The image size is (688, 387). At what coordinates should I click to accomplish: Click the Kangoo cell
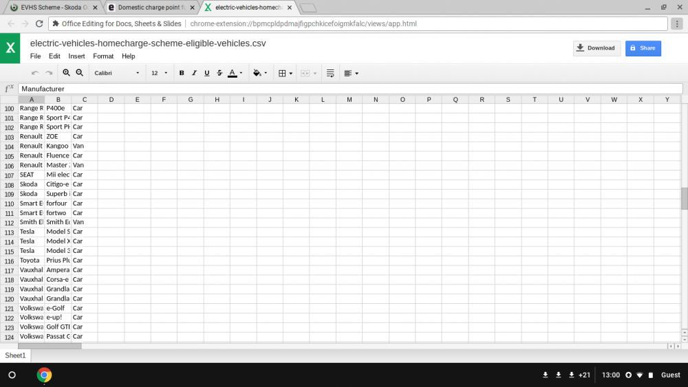tap(58, 146)
